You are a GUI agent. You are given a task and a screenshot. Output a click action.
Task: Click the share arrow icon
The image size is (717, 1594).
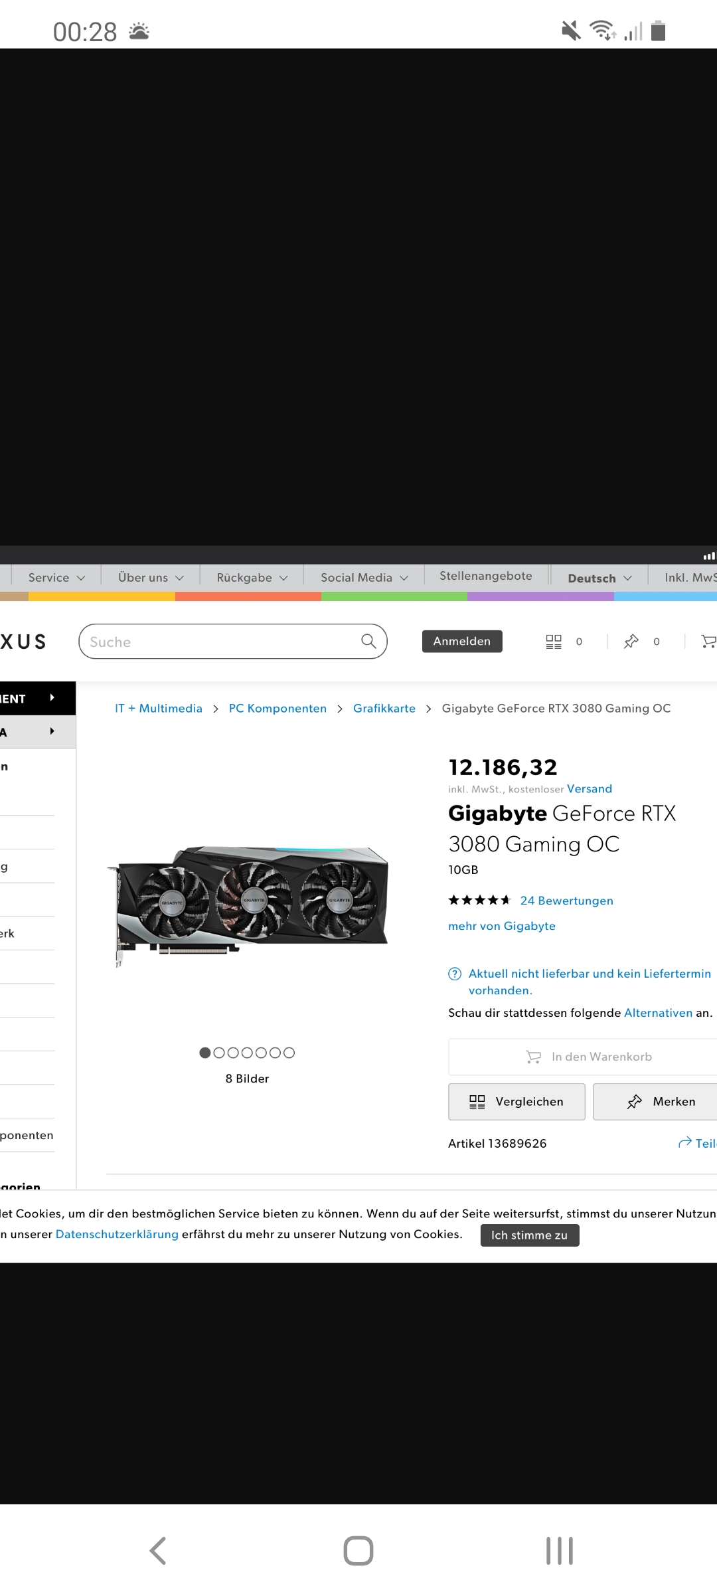pos(684,1143)
